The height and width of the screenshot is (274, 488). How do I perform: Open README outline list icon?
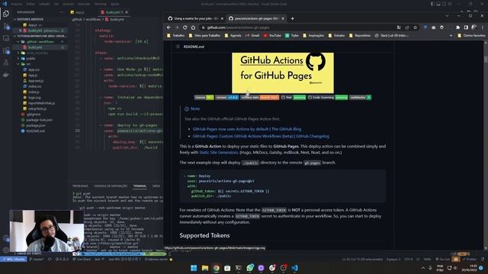click(178, 46)
